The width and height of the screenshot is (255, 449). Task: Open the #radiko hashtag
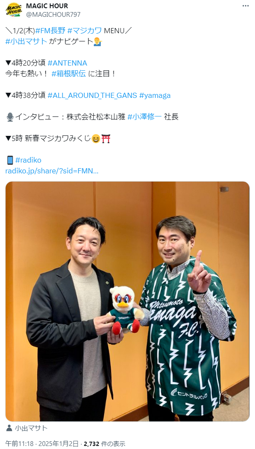[28, 160]
